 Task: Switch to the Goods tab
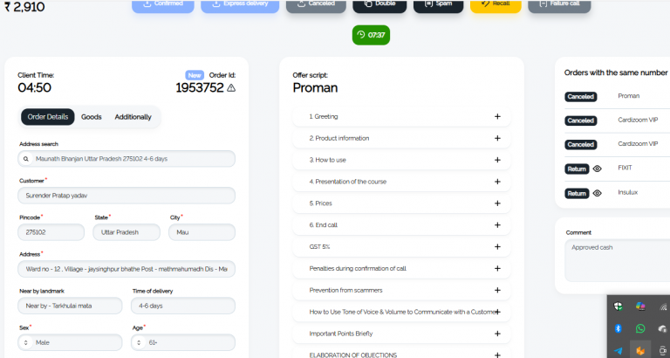click(92, 117)
